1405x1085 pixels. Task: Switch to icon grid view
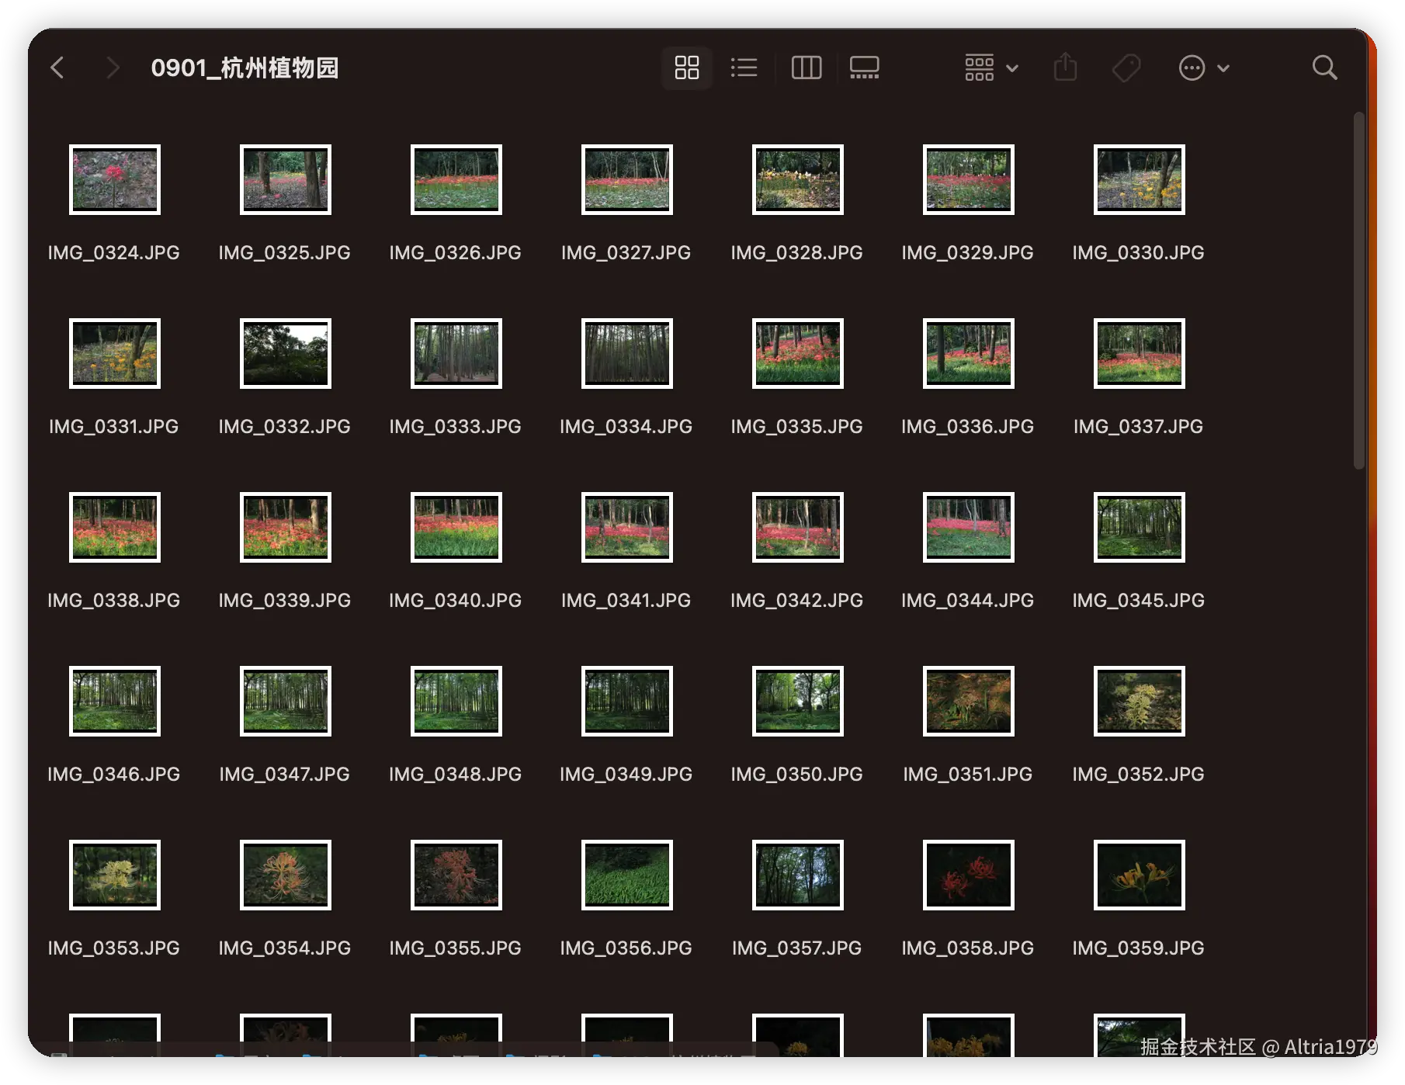[x=687, y=68]
